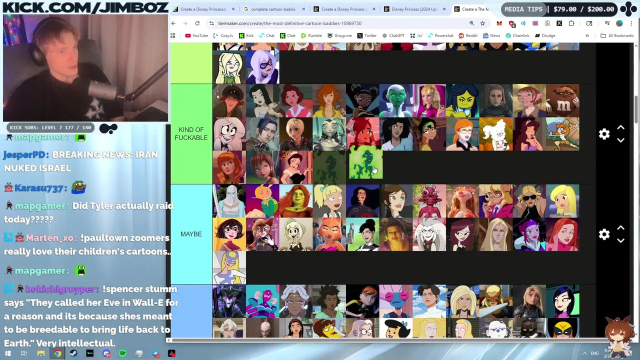The image size is (640, 360).
Task: Open the site information icon beside the URL
Action: coord(211,23)
